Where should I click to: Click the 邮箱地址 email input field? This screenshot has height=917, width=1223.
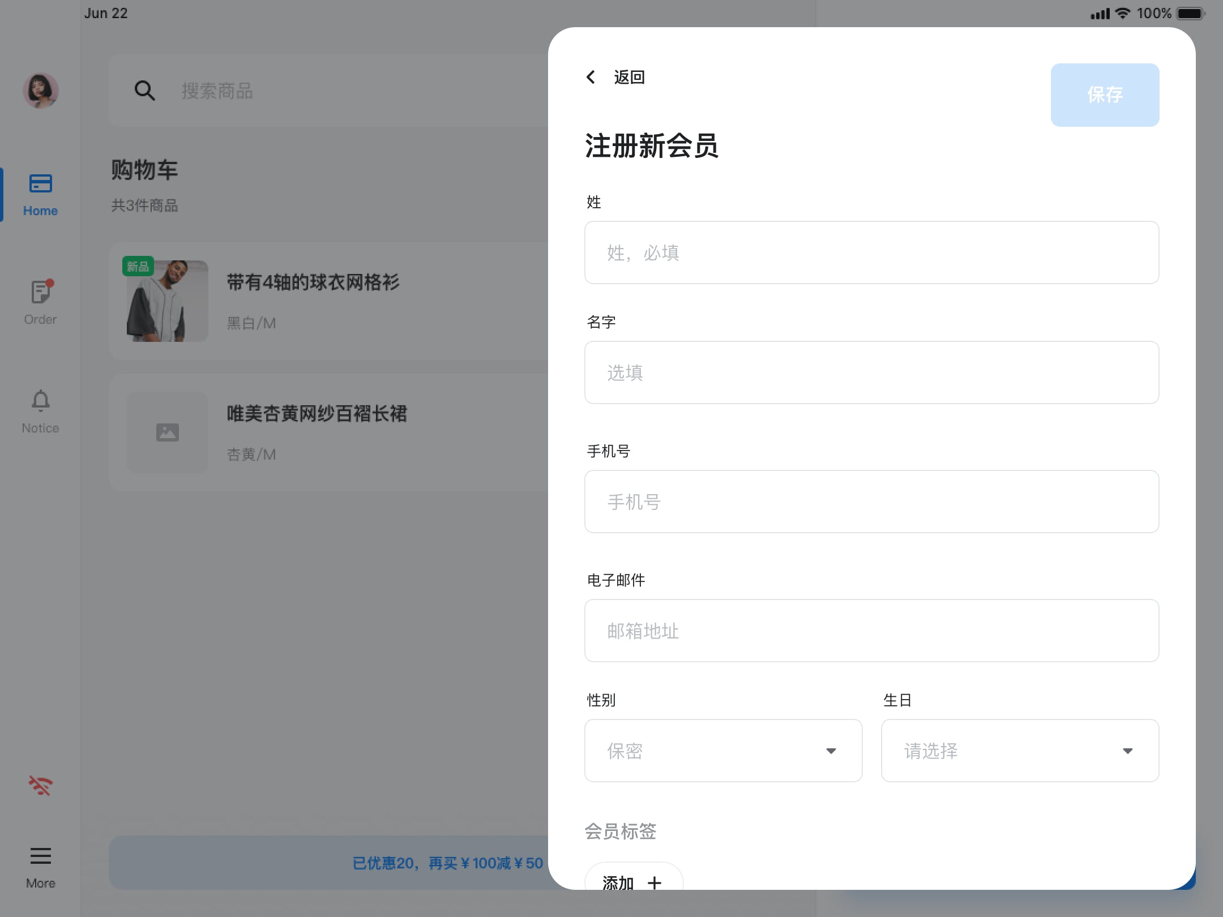point(871,631)
